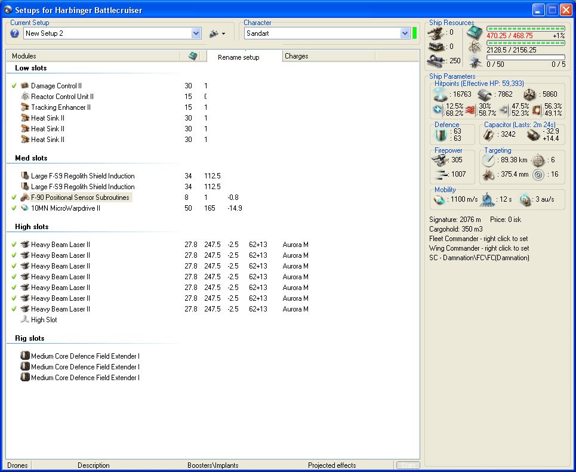The image size is (576, 472).
Task: Click Wing Commander right click to set text
Action: click(479, 248)
